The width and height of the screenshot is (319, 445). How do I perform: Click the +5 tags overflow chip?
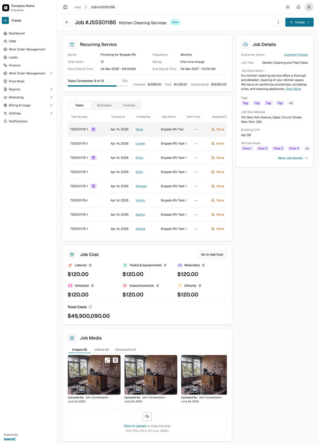pos(290,103)
